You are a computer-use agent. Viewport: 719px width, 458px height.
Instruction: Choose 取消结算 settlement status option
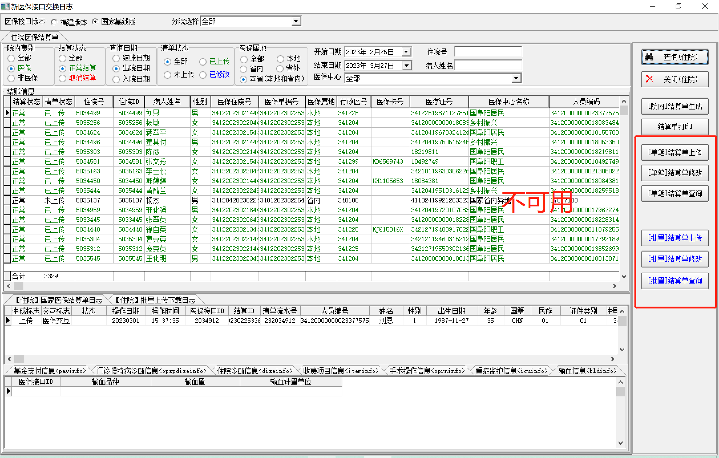[62, 78]
